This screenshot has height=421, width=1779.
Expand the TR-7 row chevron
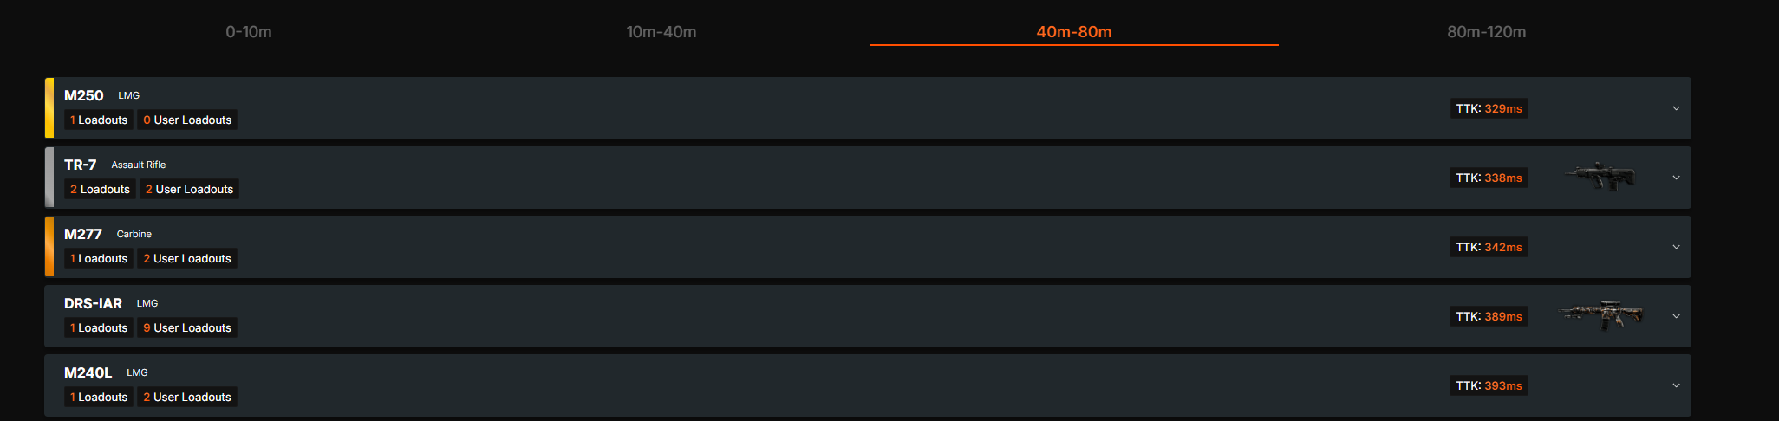point(1676,178)
